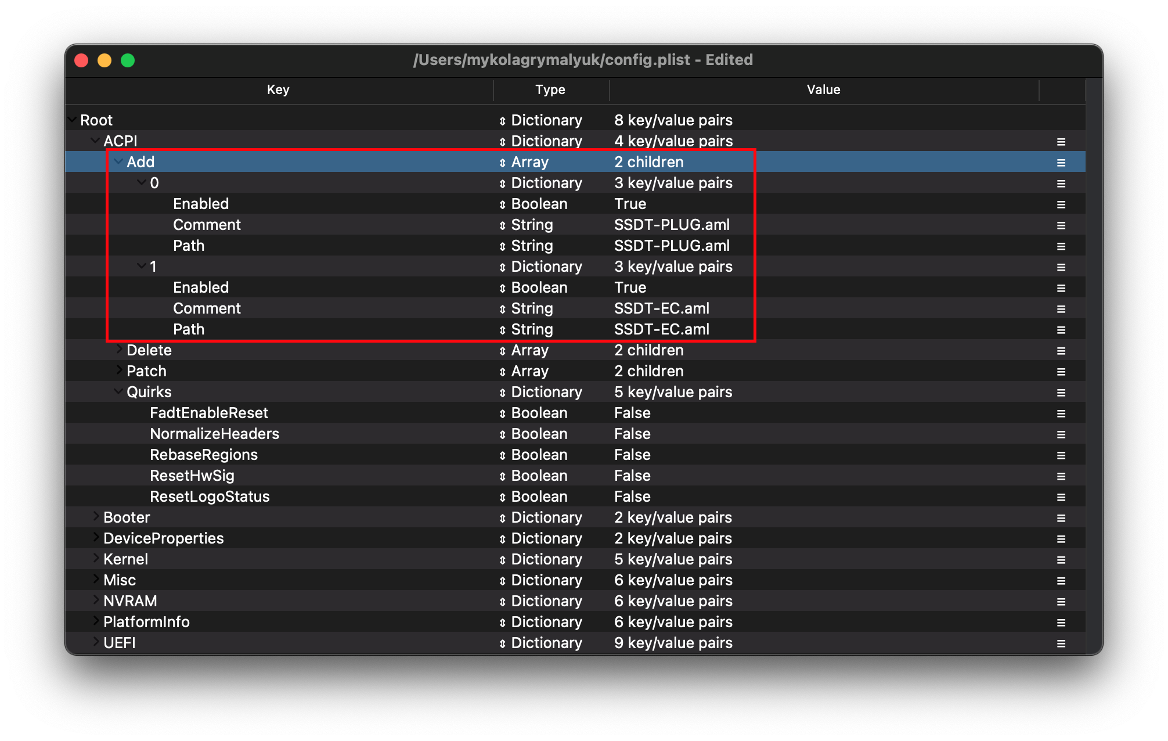Click the menu icon on Quirks row
The width and height of the screenshot is (1168, 741).
tap(1061, 393)
